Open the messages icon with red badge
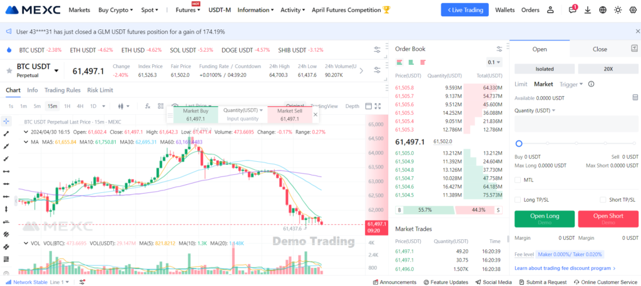The height and width of the screenshot is (286, 641). tap(573, 10)
